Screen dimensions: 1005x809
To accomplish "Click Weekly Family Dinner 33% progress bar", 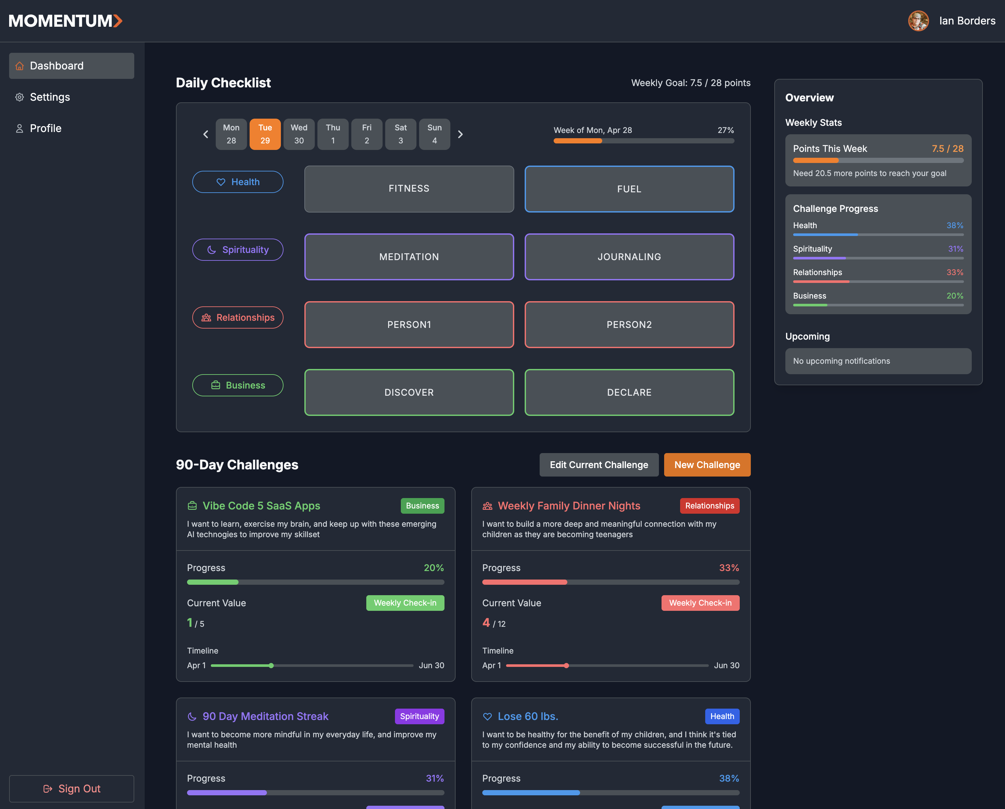I will (x=611, y=582).
